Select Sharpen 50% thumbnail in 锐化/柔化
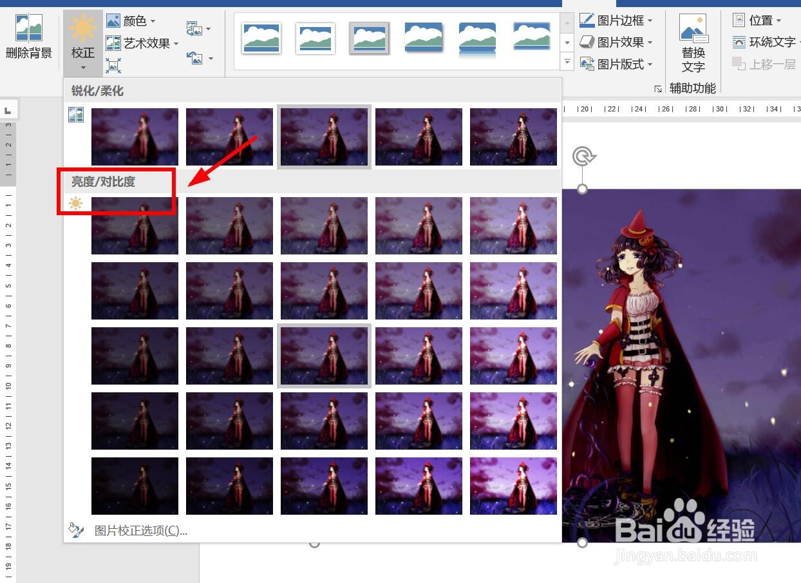Screen dimensions: 801x583 (513, 137)
